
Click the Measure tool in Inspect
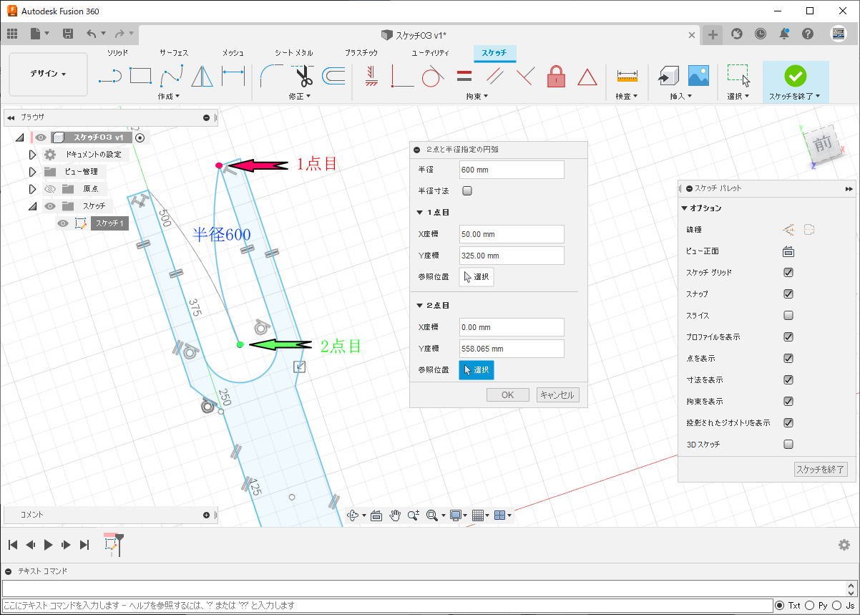(x=627, y=75)
